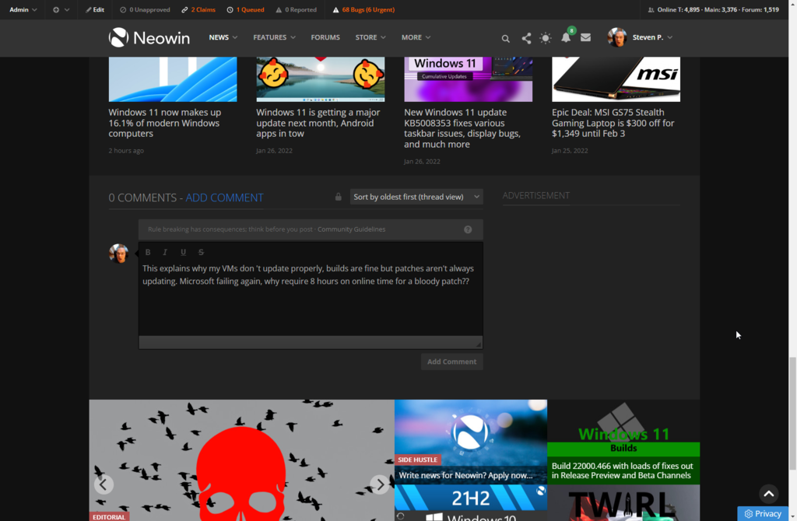Toggle italic formatting in comment editor

[165, 252]
